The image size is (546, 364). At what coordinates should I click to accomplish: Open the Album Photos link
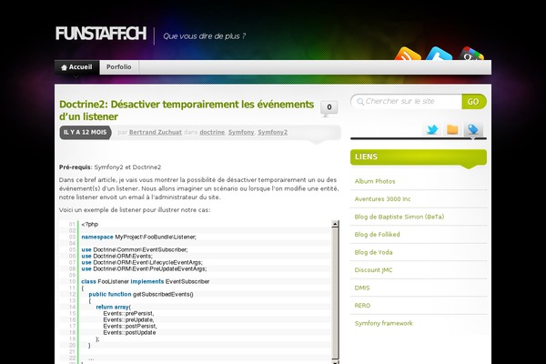point(375,181)
